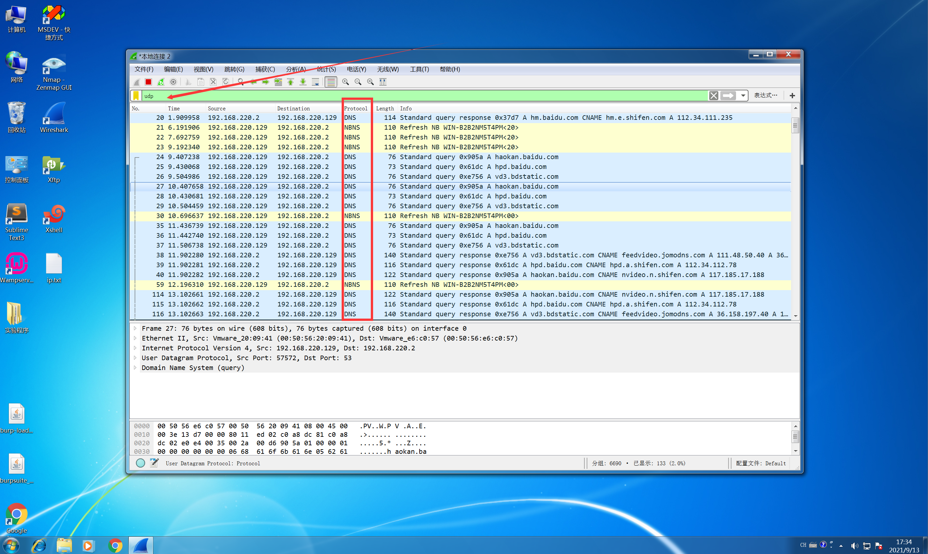This screenshot has height=554, width=928.
Task: Open Wireshark desktop shortcut
Action: coord(54,118)
